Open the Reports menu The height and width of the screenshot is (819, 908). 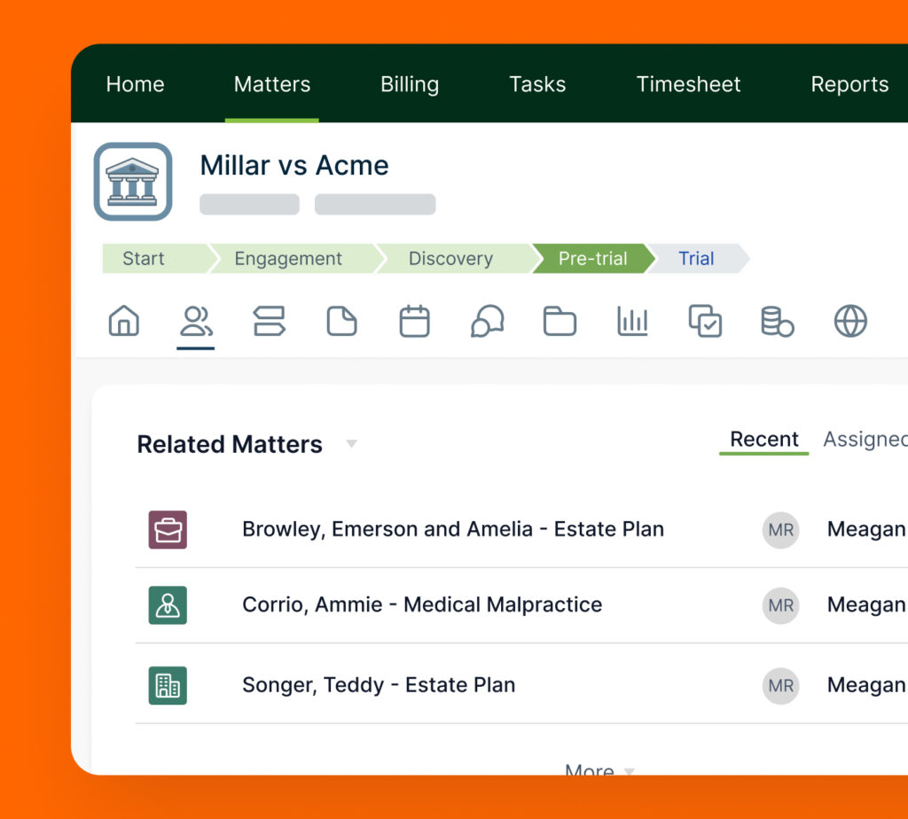(x=849, y=84)
